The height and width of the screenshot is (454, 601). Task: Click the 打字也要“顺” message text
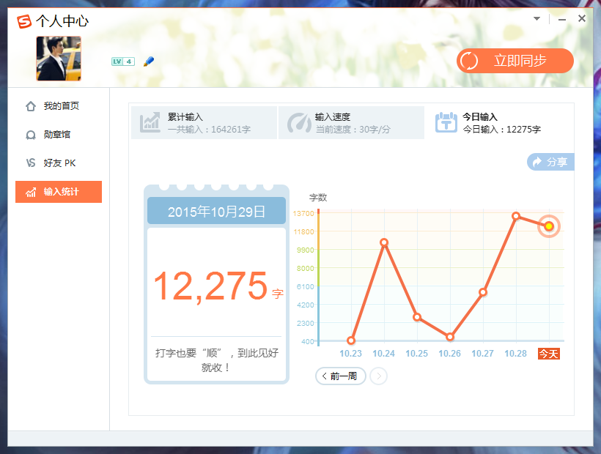coord(216,360)
